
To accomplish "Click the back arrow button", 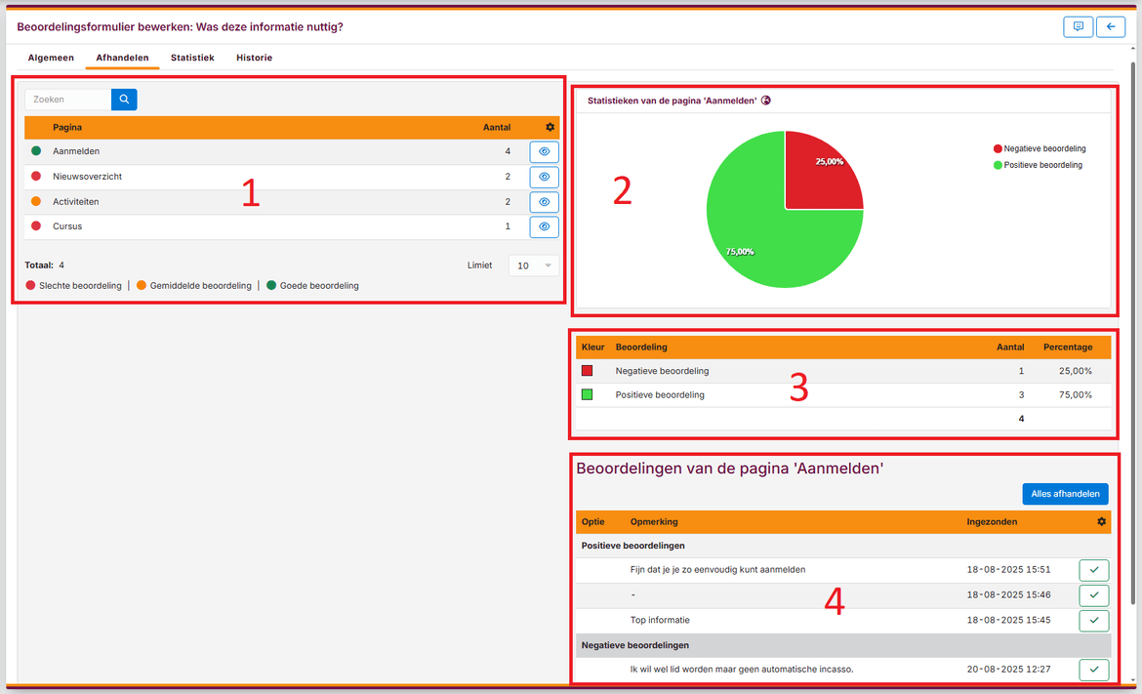I will [x=1110, y=27].
